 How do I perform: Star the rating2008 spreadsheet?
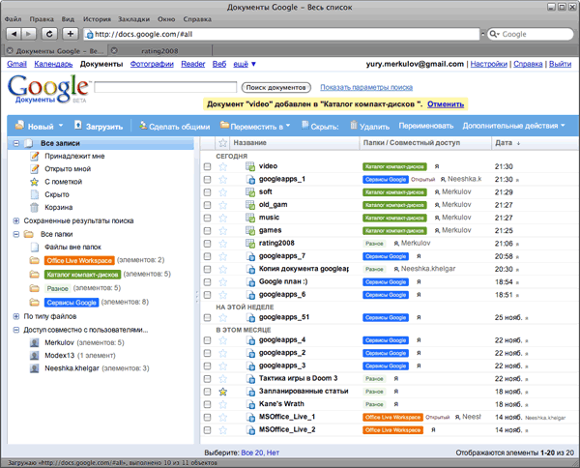click(x=222, y=244)
